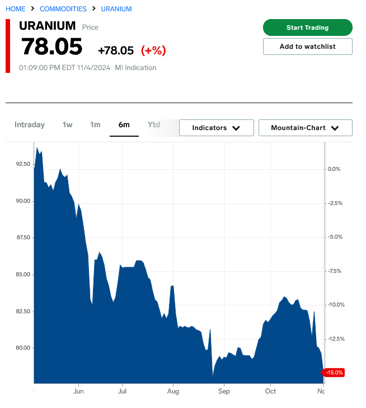Click the first breadcrumb separator arrow

(x=33, y=9)
